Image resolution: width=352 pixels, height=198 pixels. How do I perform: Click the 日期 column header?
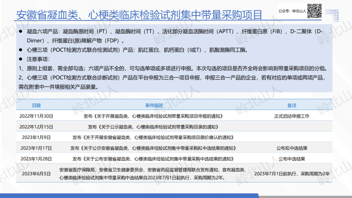36,106
